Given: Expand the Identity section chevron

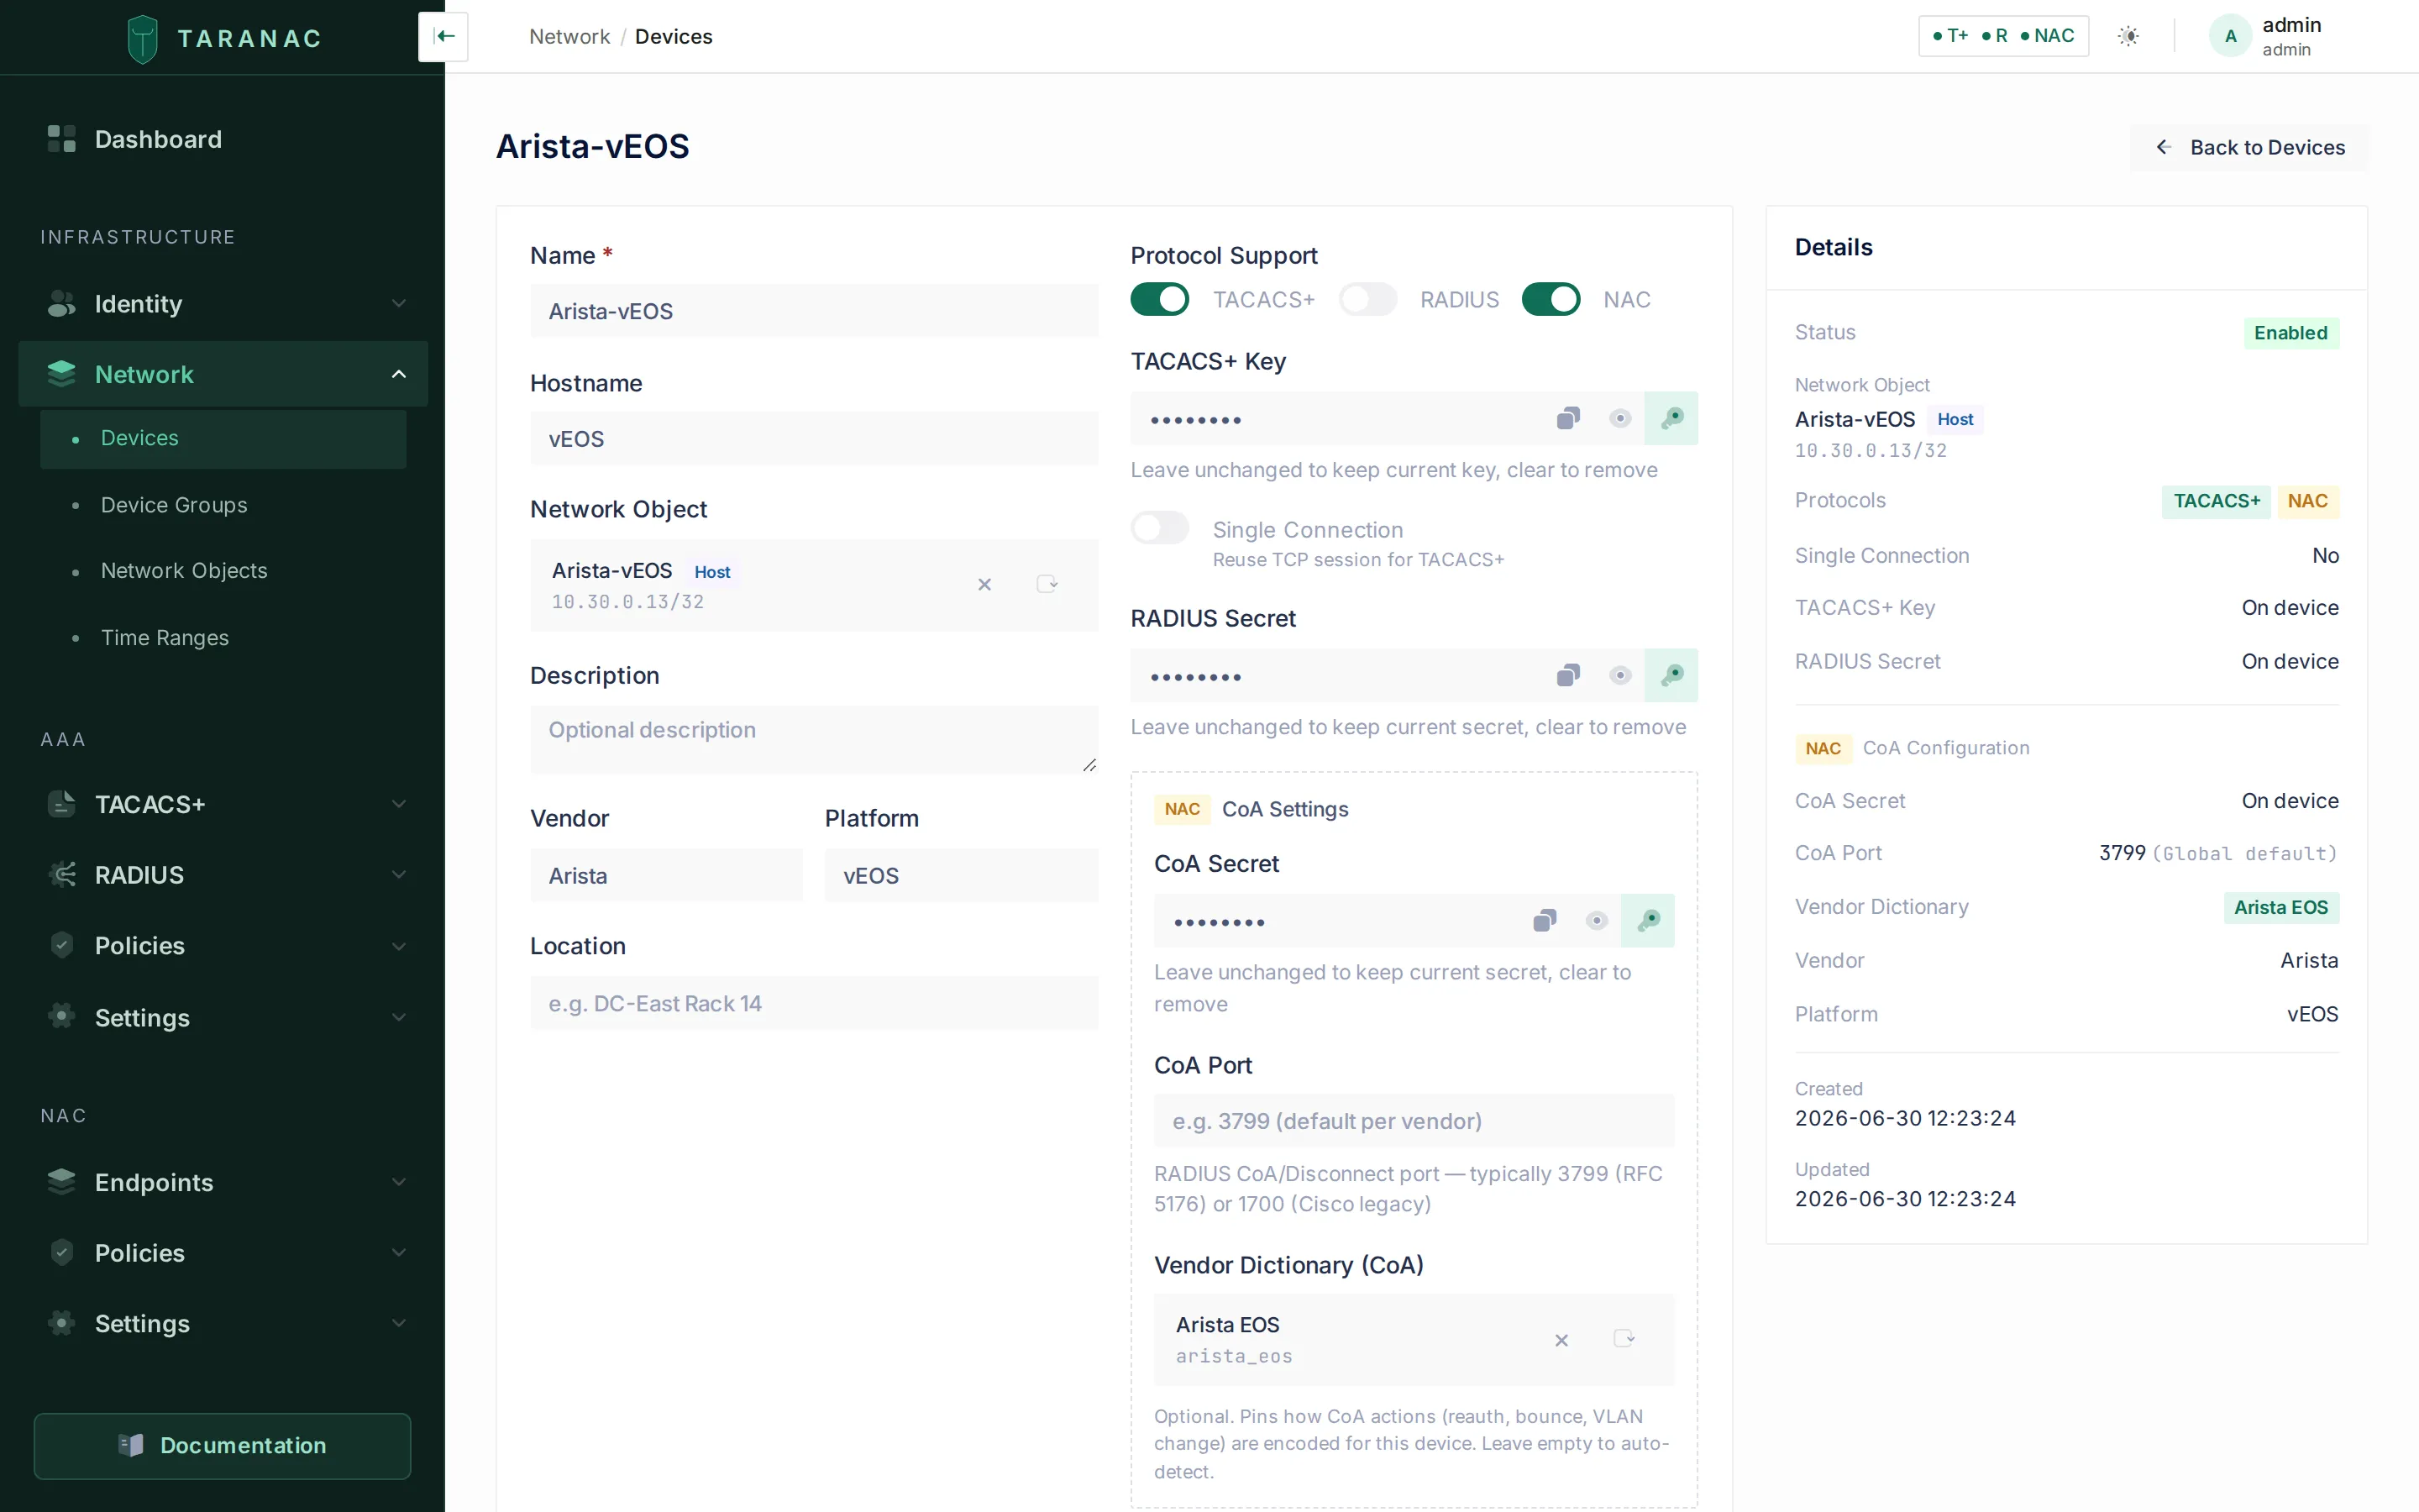Looking at the screenshot, I should 399,303.
